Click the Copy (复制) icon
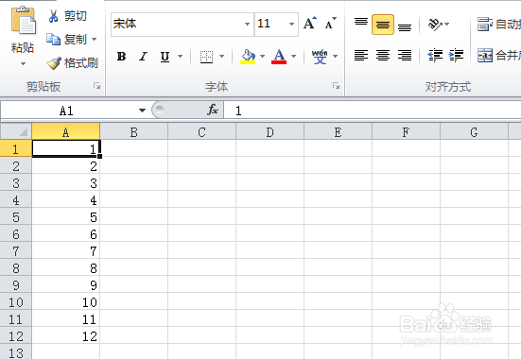This screenshot has width=521, height=359. tap(53, 39)
